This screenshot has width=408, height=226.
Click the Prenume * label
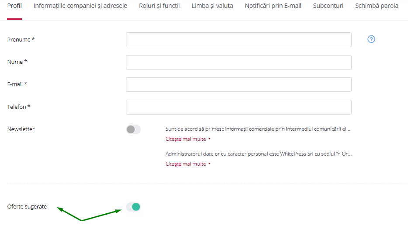(x=21, y=39)
